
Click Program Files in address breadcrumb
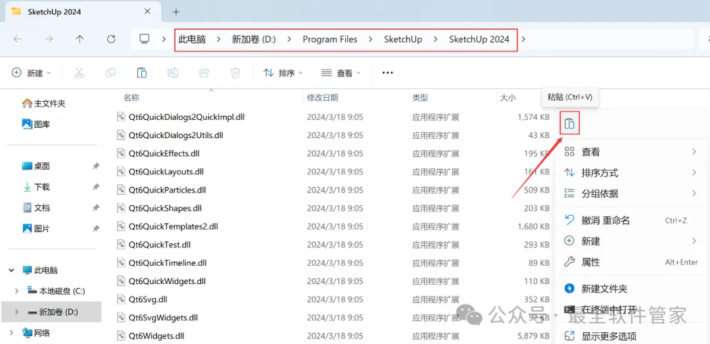click(x=330, y=39)
